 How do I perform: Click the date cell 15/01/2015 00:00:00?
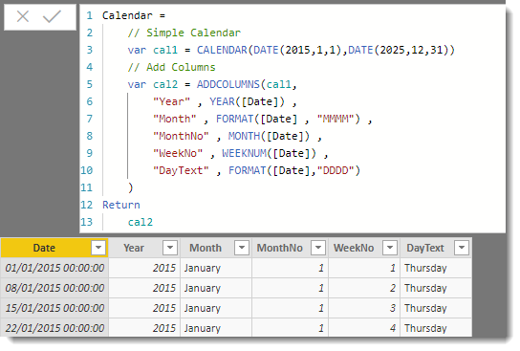click(54, 308)
